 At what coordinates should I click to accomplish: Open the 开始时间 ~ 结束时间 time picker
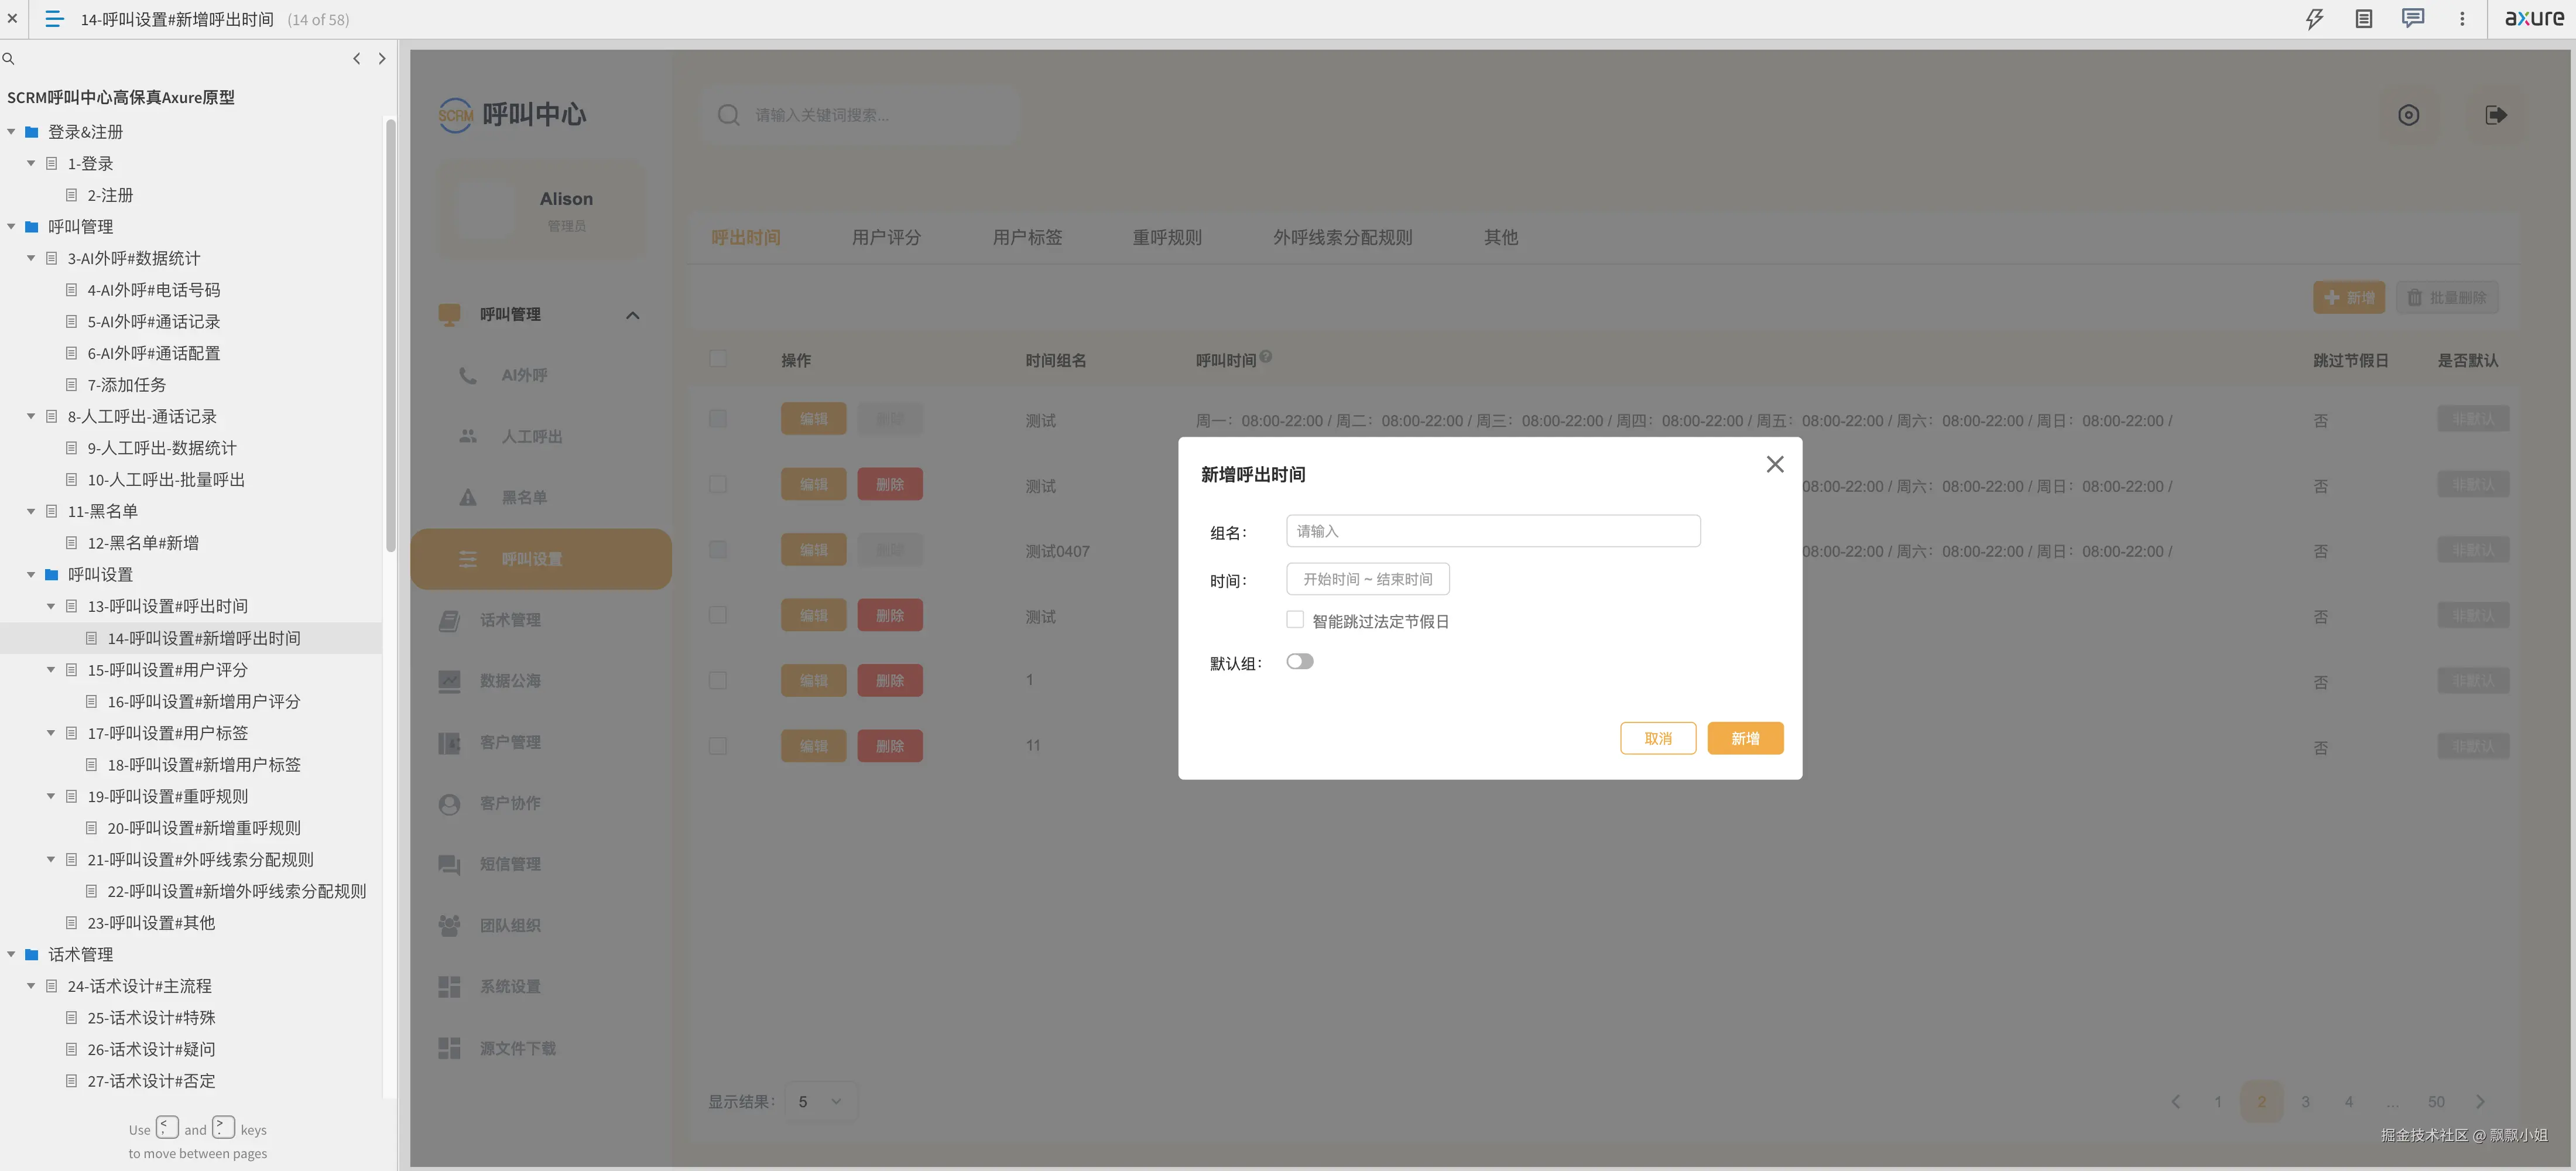pyautogui.click(x=1367, y=579)
